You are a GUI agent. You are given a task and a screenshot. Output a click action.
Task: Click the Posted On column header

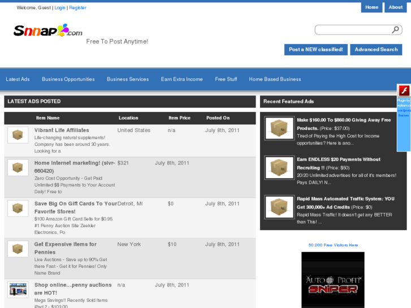point(218,118)
